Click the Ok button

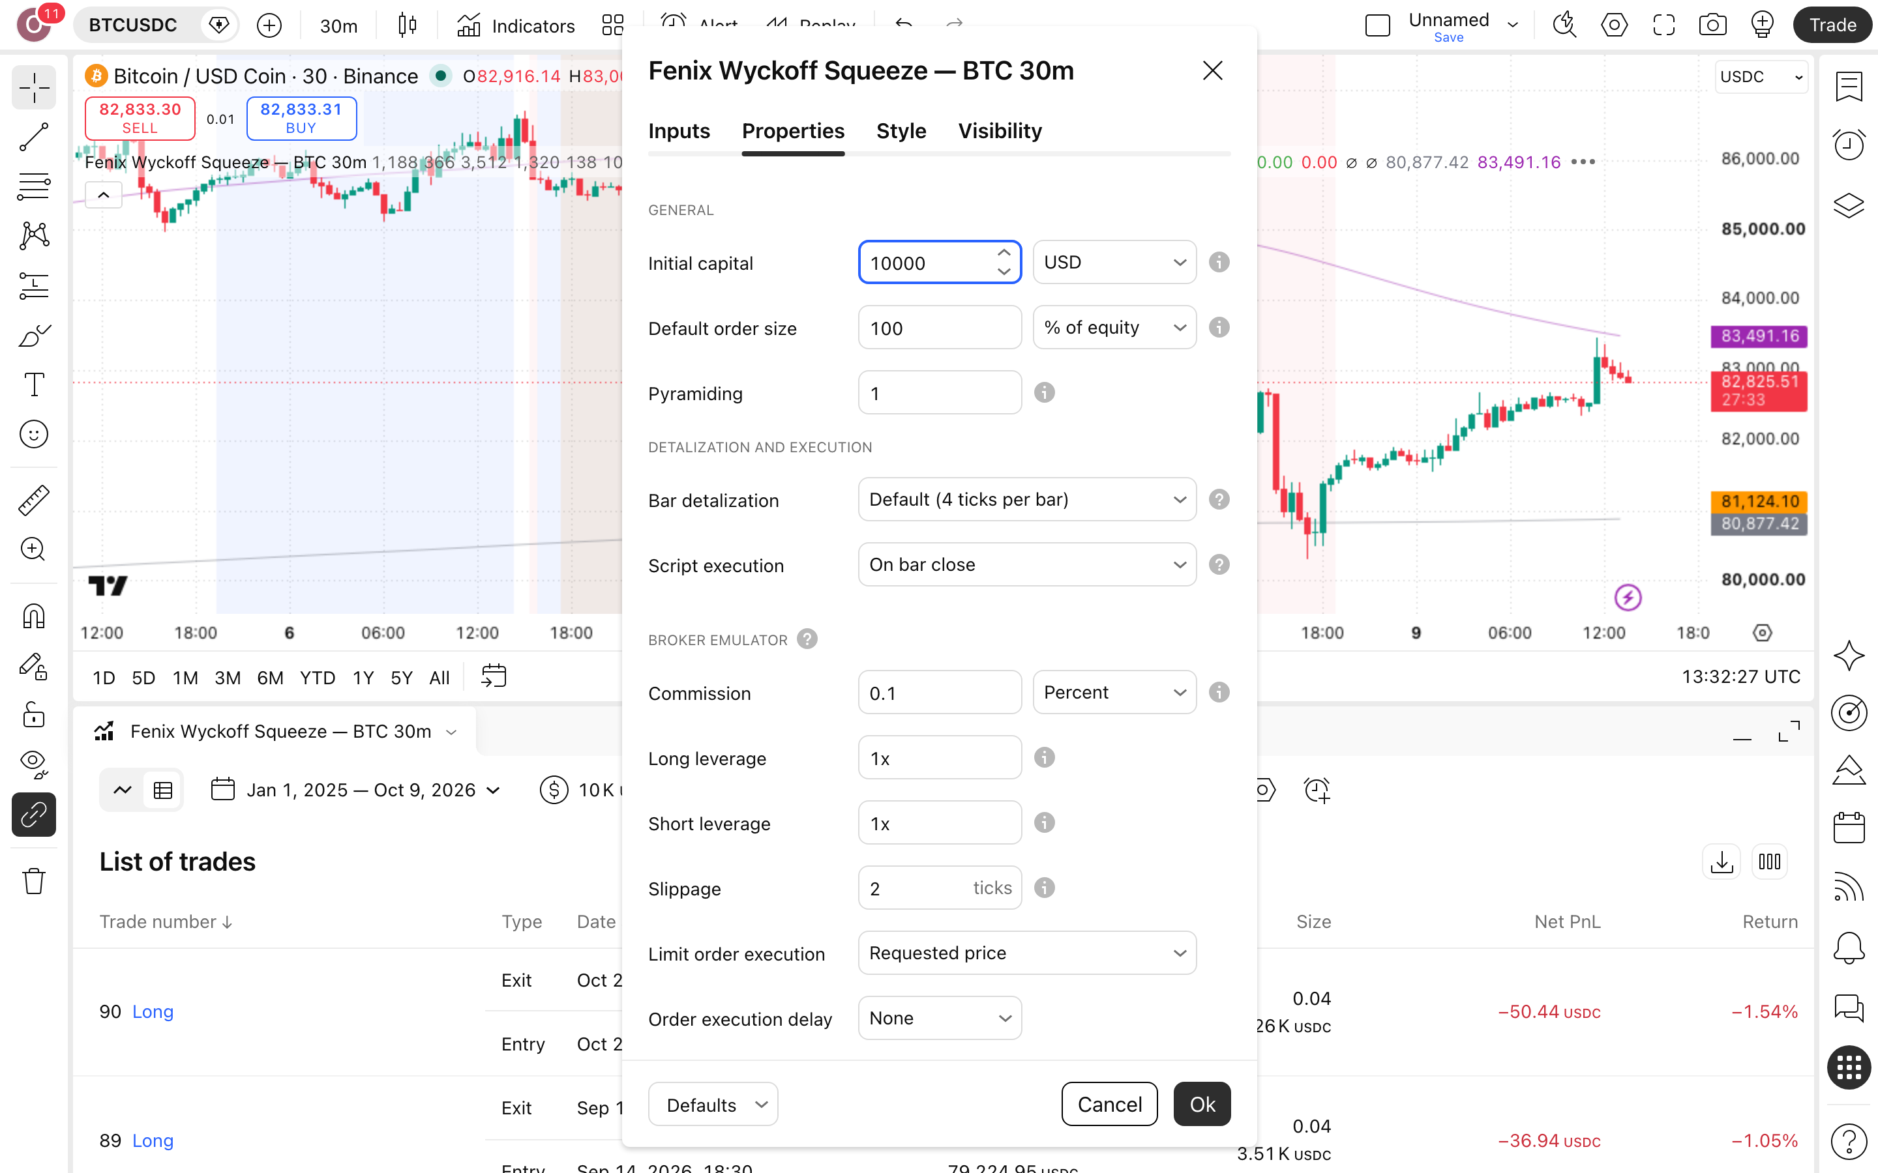click(1202, 1104)
